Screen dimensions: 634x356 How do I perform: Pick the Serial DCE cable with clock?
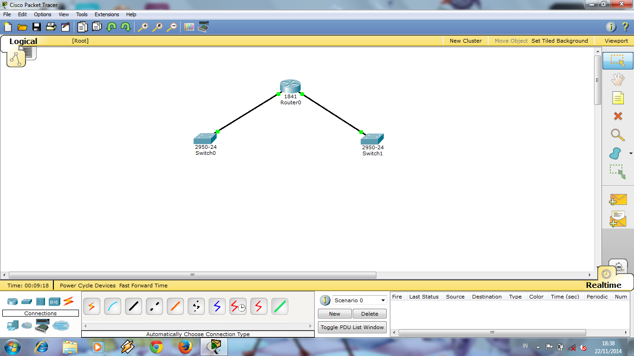(x=238, y=306)
